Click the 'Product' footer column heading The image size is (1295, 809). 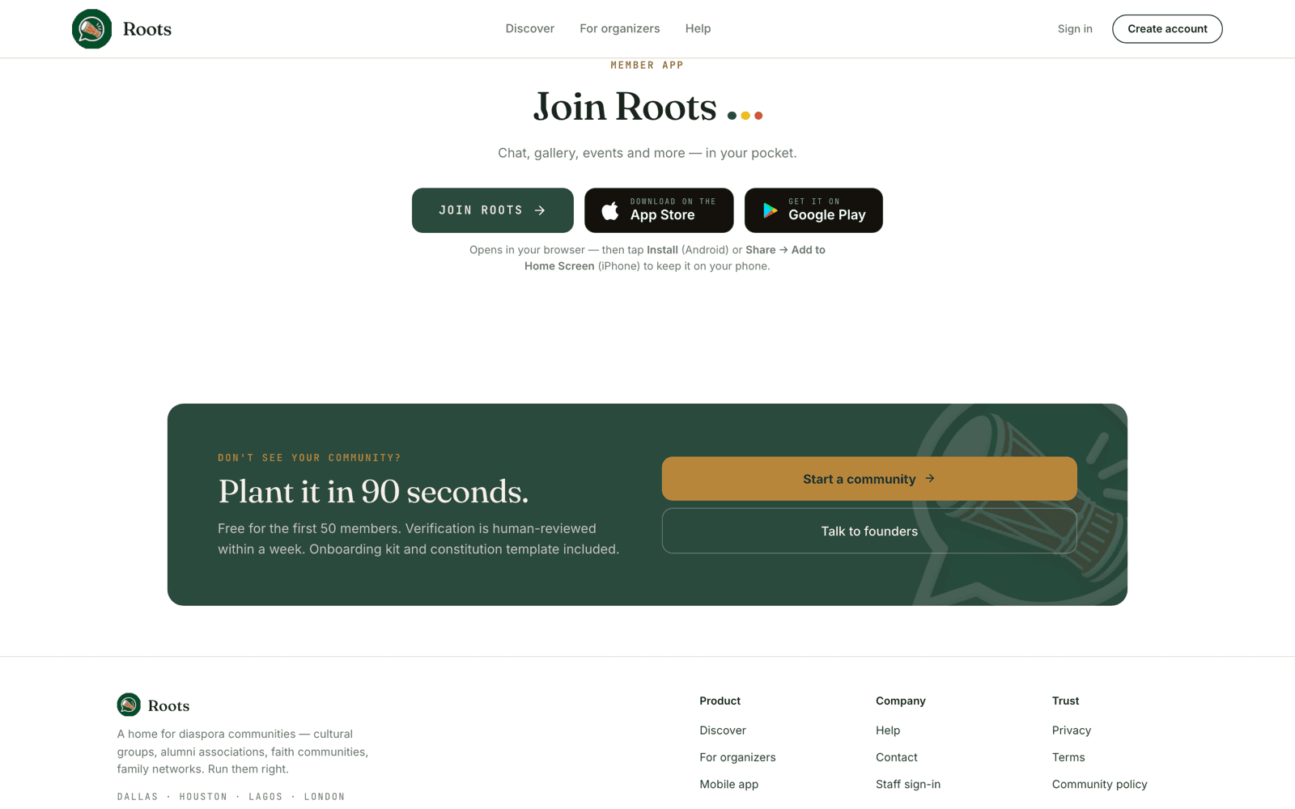[x=720, y=701]
